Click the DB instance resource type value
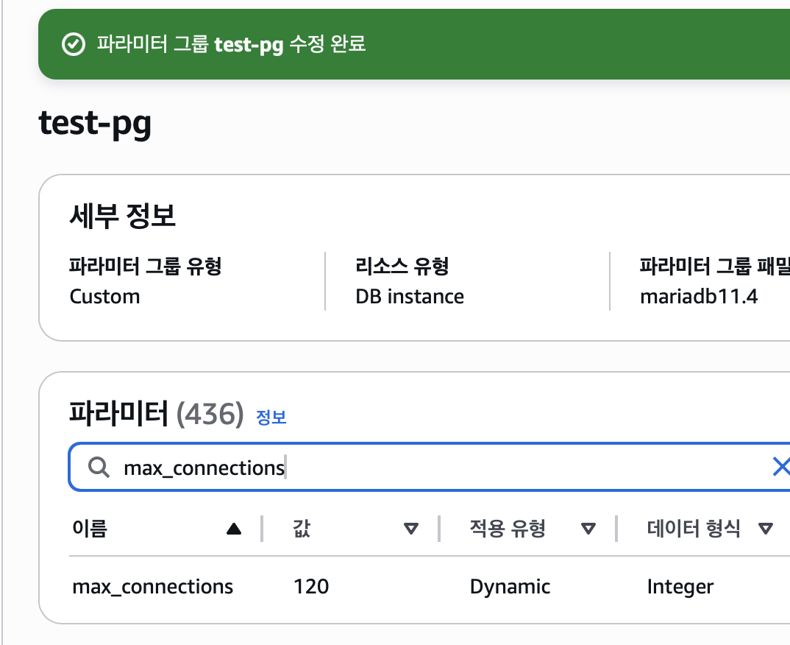 (x=410, y=297)
